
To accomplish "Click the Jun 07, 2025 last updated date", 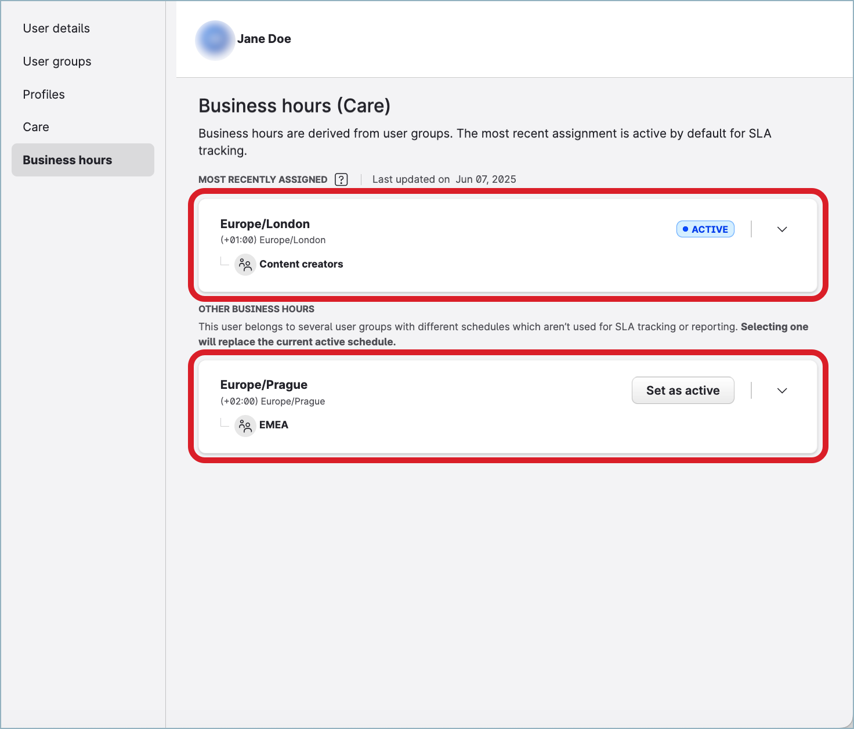I will click(486, 179).
